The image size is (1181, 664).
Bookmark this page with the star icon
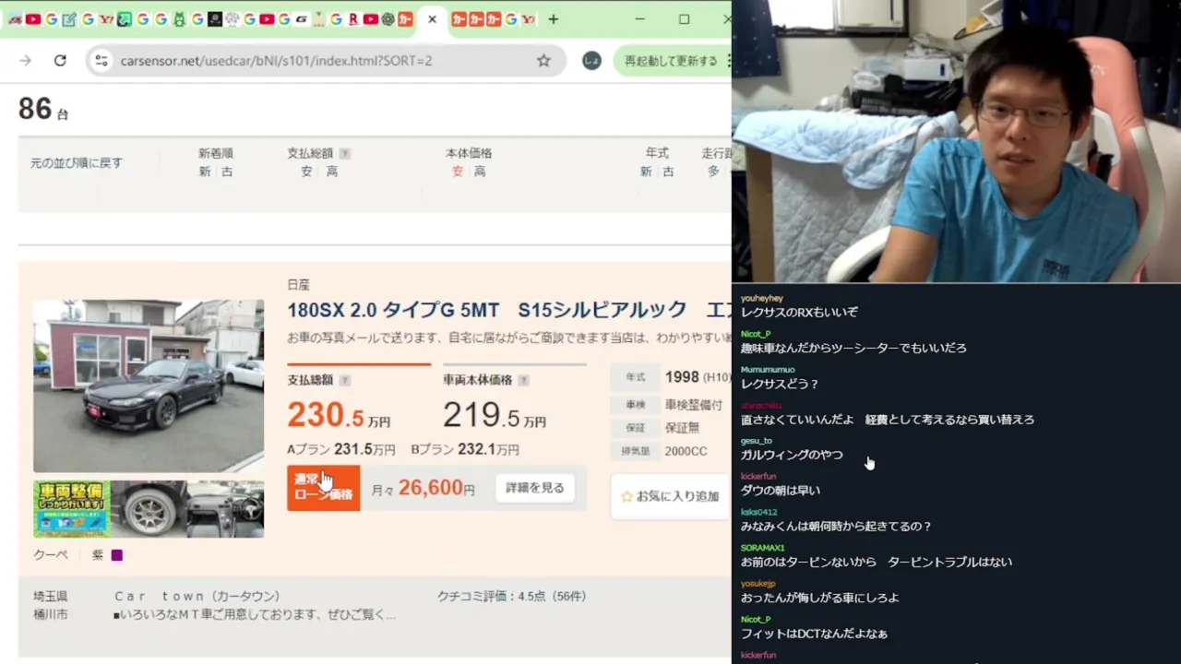[543, 61]
